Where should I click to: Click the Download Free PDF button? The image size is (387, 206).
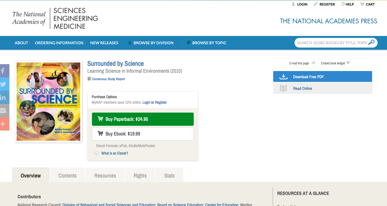tap(322, 77)
